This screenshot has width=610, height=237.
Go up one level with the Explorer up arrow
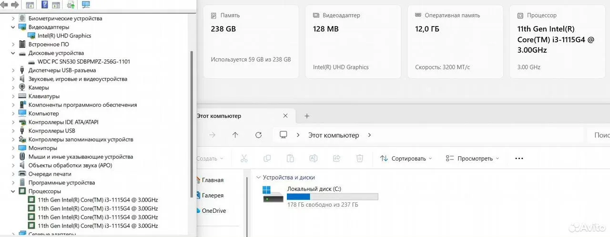[235, 135]
